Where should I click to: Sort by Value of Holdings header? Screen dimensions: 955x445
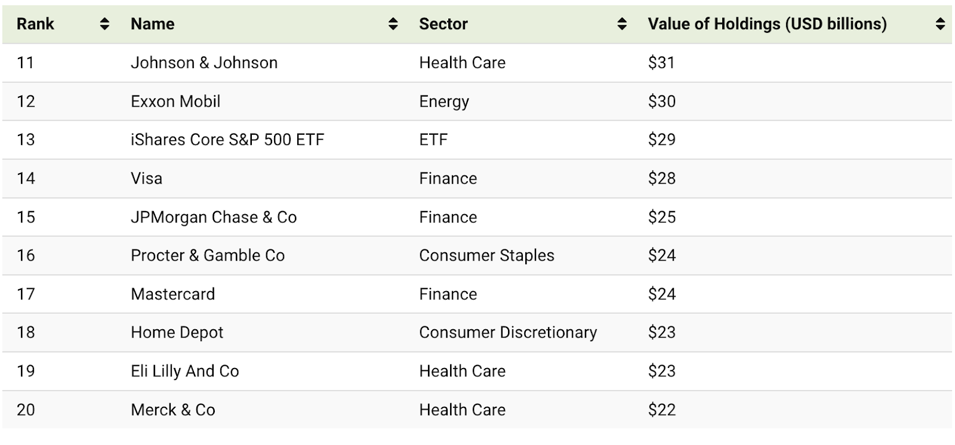766,24
